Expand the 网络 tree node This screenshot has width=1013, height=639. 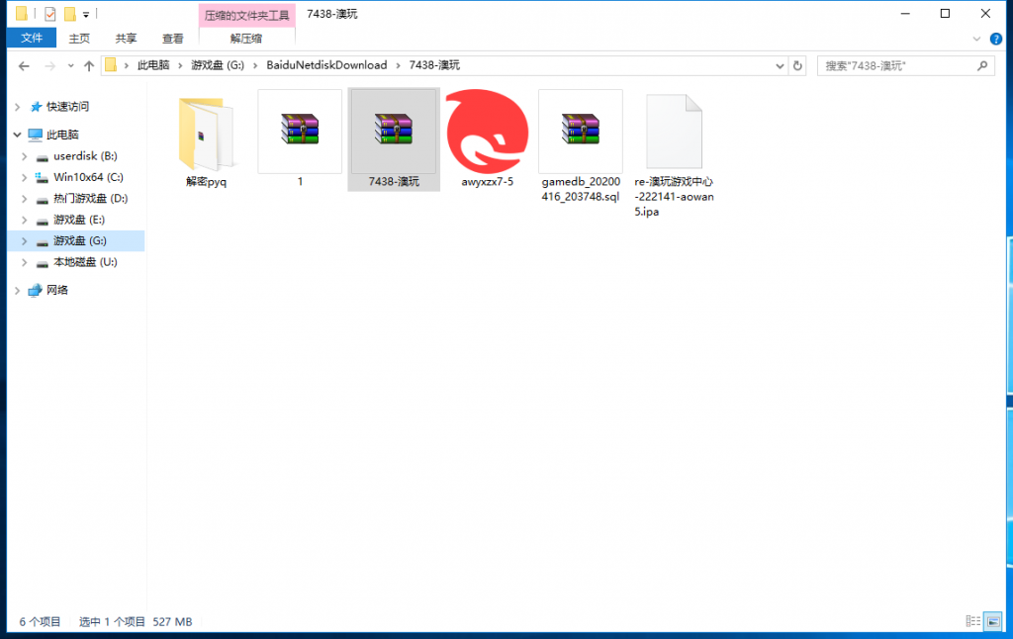pyautogui.click(x=15, y=291)
